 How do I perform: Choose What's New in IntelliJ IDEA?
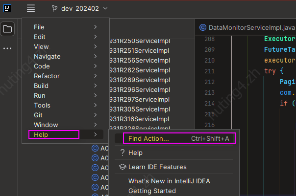169,181
